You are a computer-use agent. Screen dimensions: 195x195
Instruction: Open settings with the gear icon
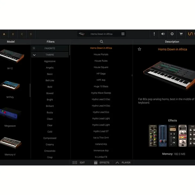(172, 34)
